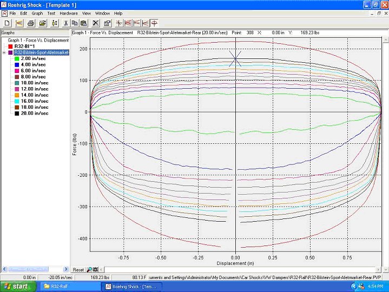This screenshot has height=292, width=389.
Task: Select the R32-BI~1 tree item
Action: click(x=25, y=47)
